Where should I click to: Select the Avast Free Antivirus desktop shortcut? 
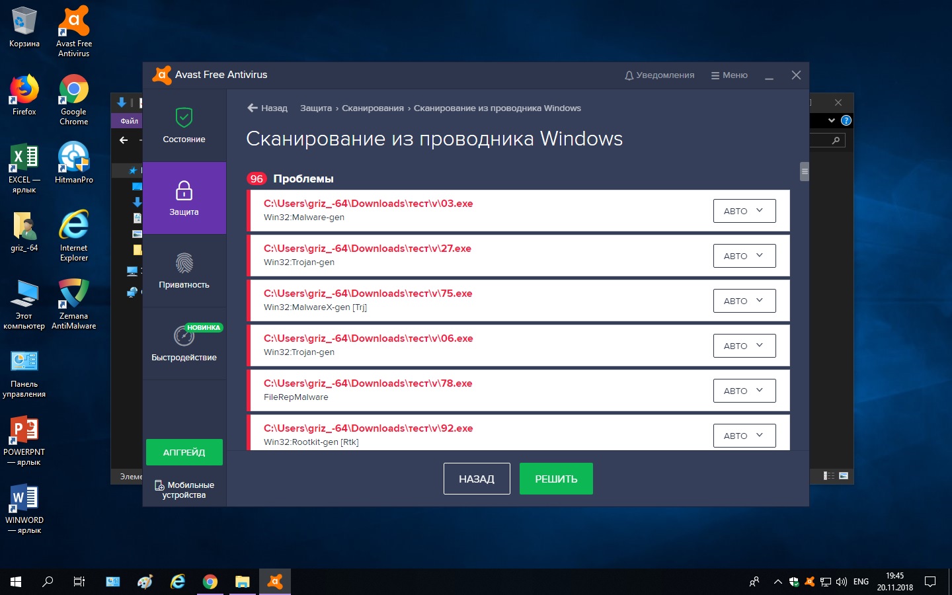(74, 32)
